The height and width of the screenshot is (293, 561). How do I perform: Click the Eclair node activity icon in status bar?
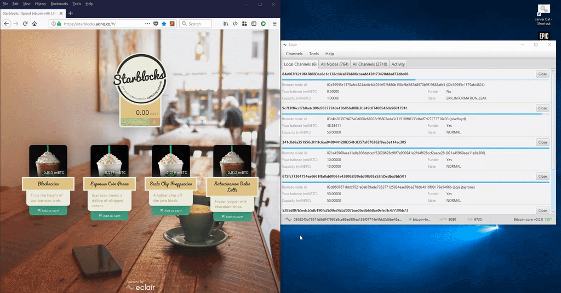288,220
